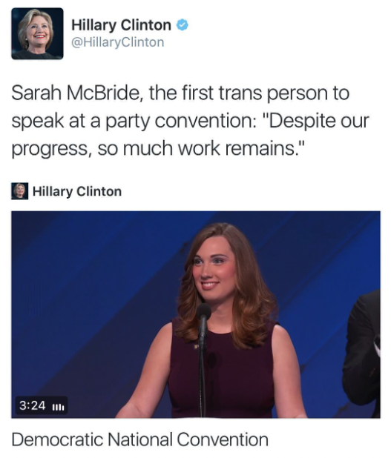The image size is (391, 458).
Task: Play the Sarah McBride convention video
Action: tap(196, 314)
